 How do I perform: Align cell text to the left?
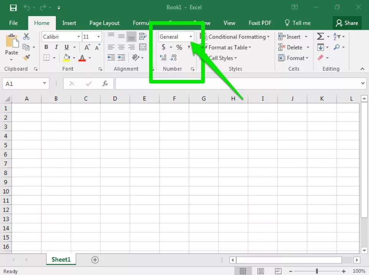111,47
